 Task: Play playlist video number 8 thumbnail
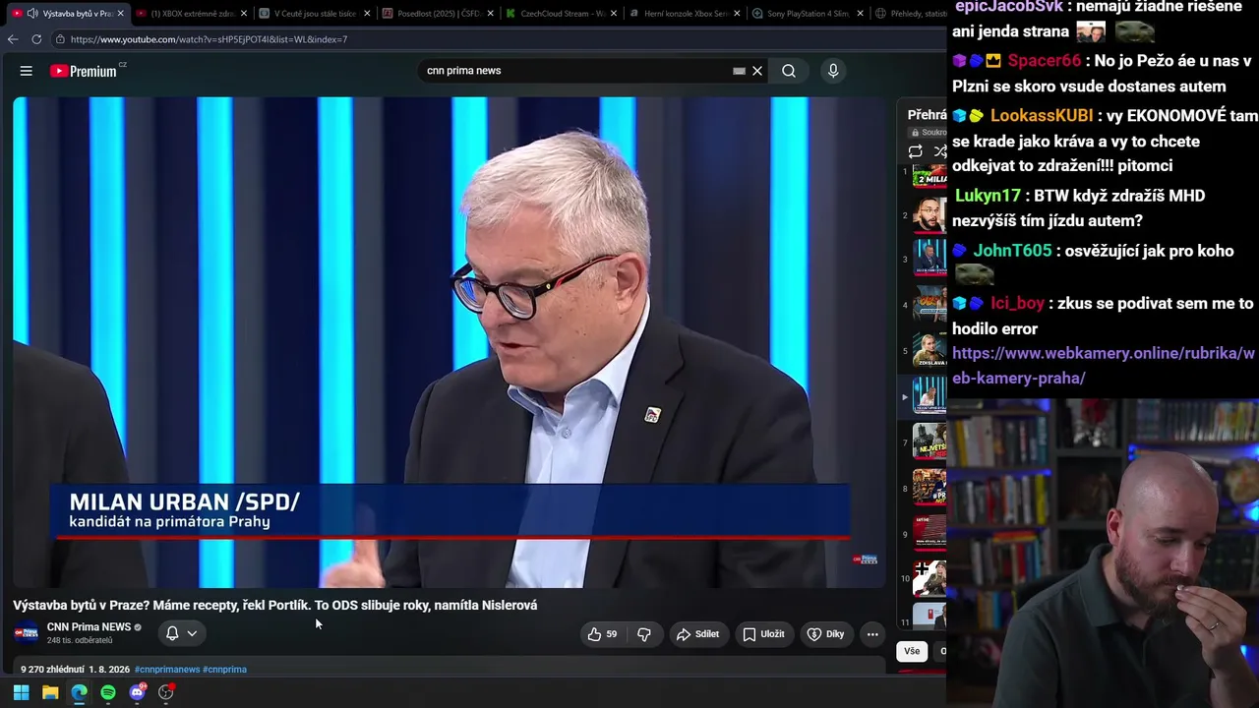929,488
